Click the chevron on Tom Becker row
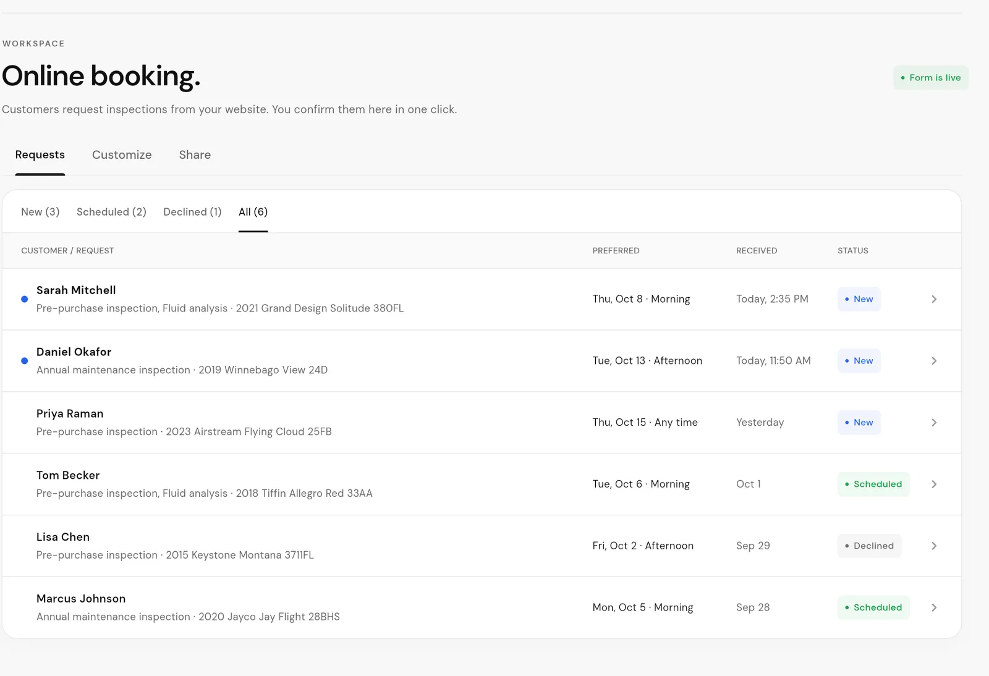 coord(934,484)
